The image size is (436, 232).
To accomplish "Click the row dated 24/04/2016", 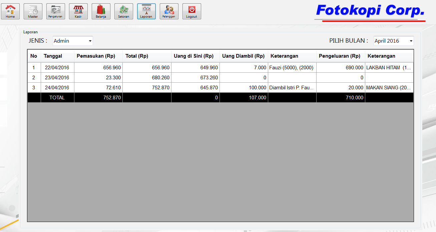I will 133,87.
